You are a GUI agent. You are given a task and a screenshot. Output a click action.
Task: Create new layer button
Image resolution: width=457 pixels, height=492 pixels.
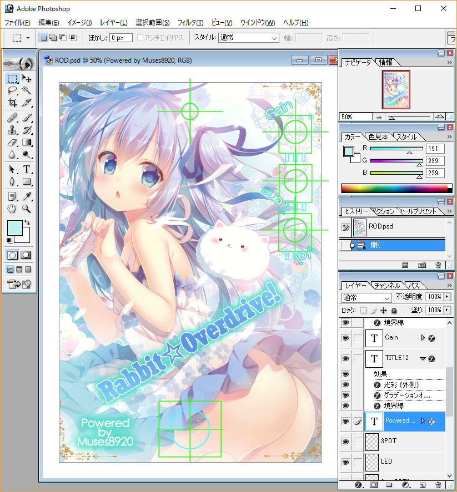(423, 485)
